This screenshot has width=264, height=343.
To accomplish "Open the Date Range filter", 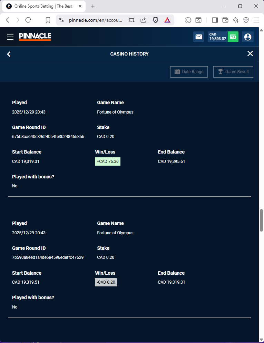I will (x=189, y=72).
